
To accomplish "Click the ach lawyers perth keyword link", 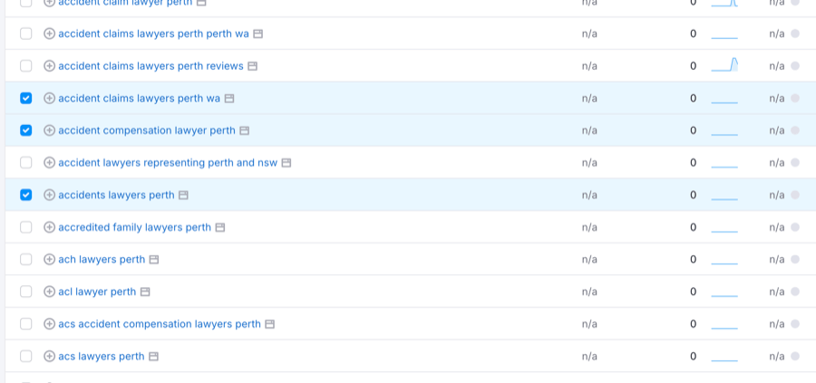I will [x=102, y=260].
